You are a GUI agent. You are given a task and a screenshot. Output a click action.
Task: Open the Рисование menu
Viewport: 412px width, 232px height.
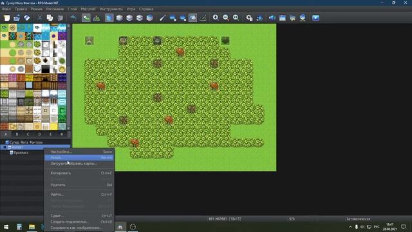[55, 9]
